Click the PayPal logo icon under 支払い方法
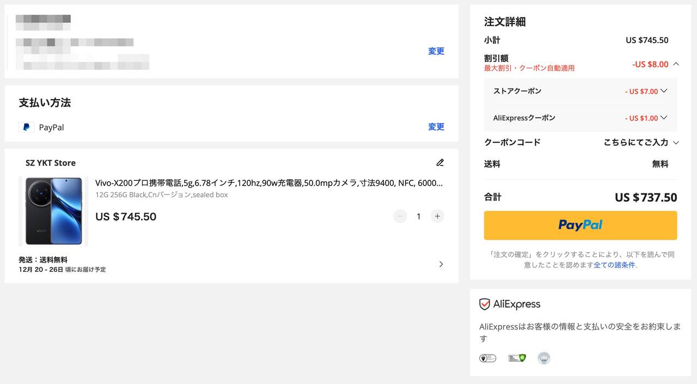The image size is (697, 384). point(26,127)
